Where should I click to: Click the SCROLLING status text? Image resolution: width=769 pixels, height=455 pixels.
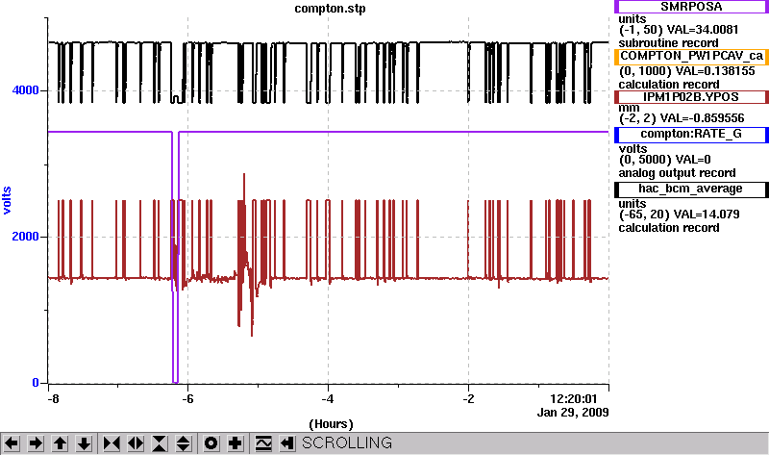(347, 443)
